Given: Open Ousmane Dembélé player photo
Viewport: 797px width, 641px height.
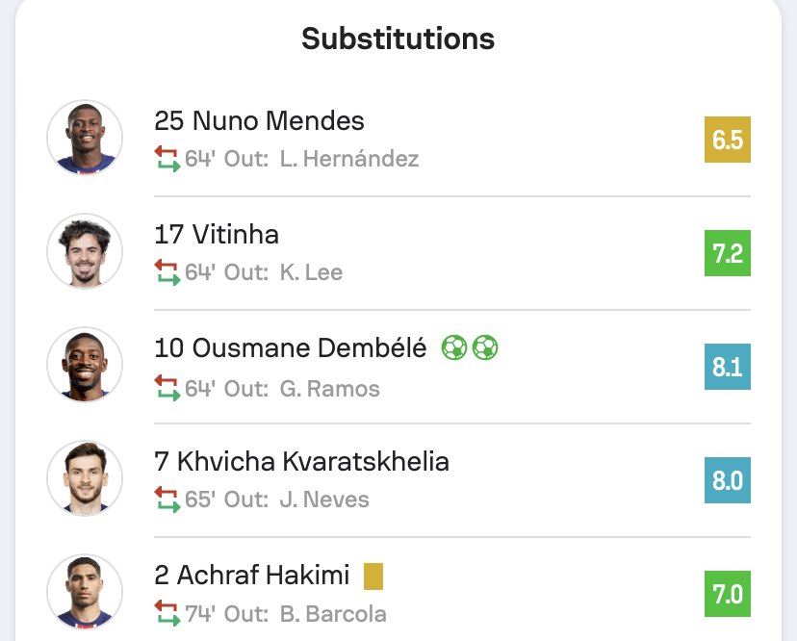Looking at the screenshot, I should pos(85,365).
